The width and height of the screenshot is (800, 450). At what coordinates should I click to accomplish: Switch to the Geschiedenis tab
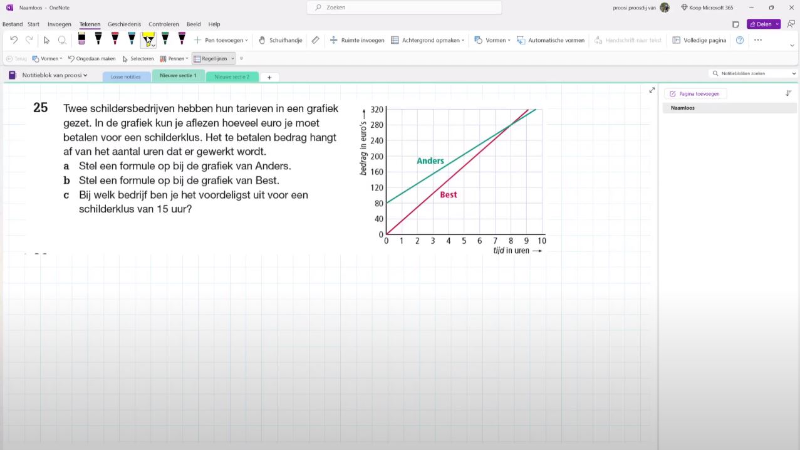[124, 24]
